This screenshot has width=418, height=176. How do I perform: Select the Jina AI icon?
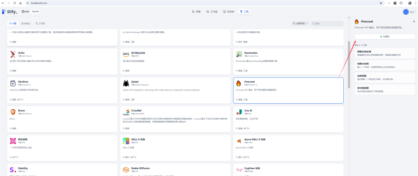[x=239, y=112]
